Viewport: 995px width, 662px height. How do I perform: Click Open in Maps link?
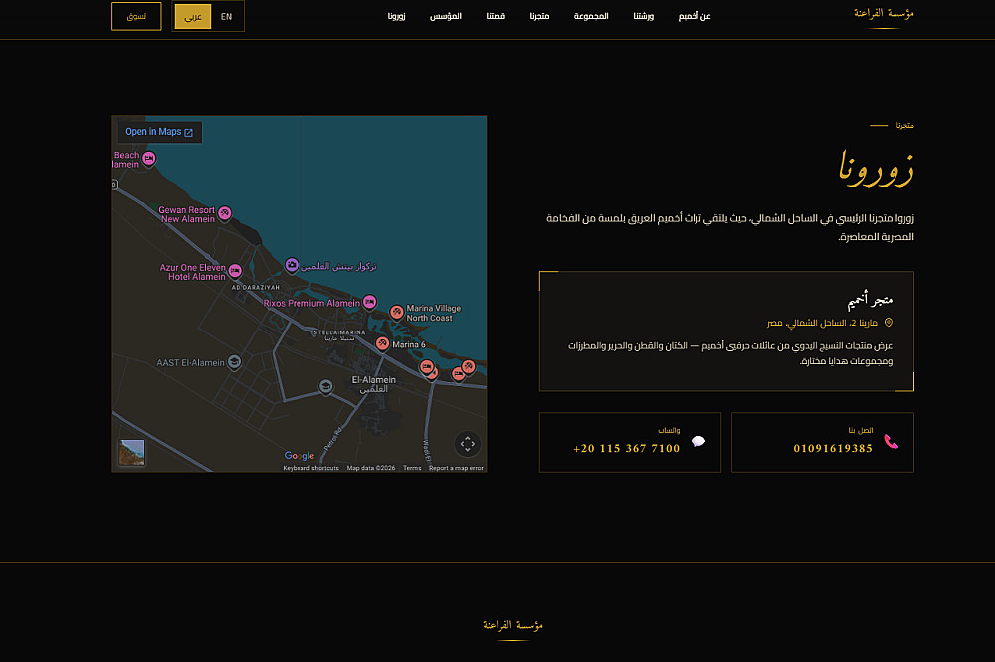tap(159, 132)
